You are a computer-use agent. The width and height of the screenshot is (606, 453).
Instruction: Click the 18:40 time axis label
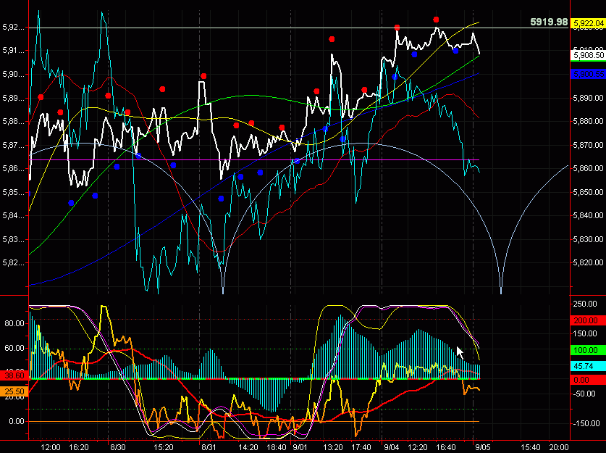[x=277, y=448]
